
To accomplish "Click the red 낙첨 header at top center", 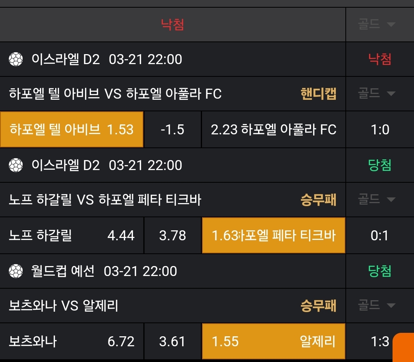I will click(172, 25).
